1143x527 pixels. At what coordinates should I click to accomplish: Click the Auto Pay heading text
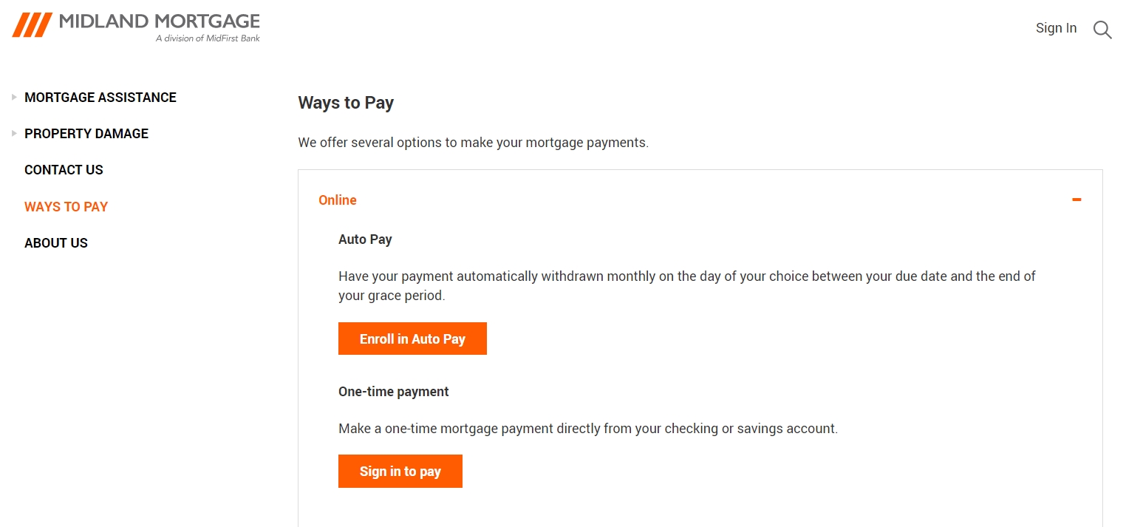pos(365,239)
